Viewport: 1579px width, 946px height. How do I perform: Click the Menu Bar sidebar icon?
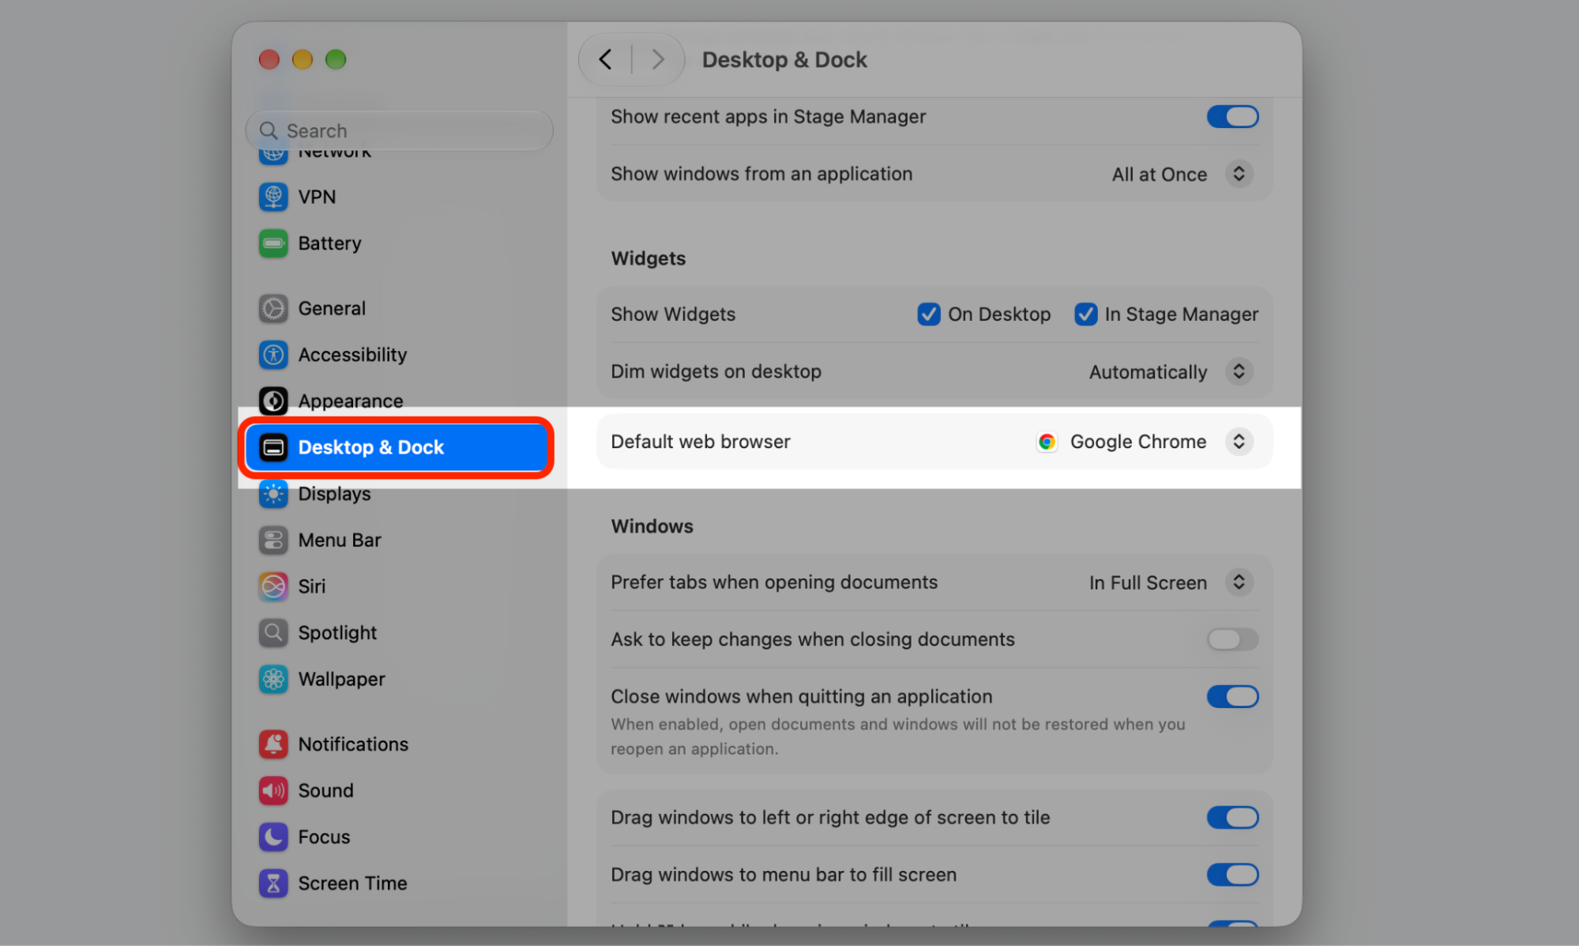(x=273, y=541)
